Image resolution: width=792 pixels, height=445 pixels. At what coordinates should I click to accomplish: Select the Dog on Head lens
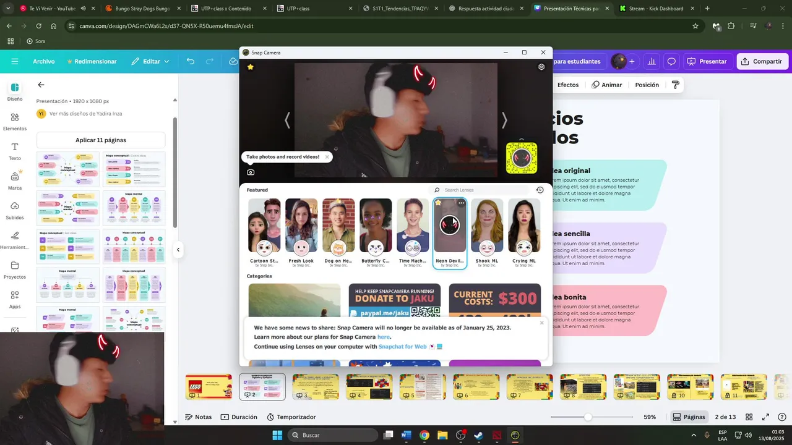click(x=338, y=232)
